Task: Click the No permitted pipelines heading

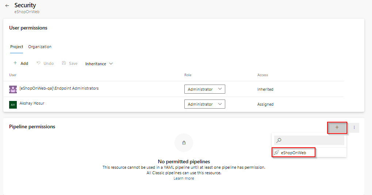Action: pos(184,161)
